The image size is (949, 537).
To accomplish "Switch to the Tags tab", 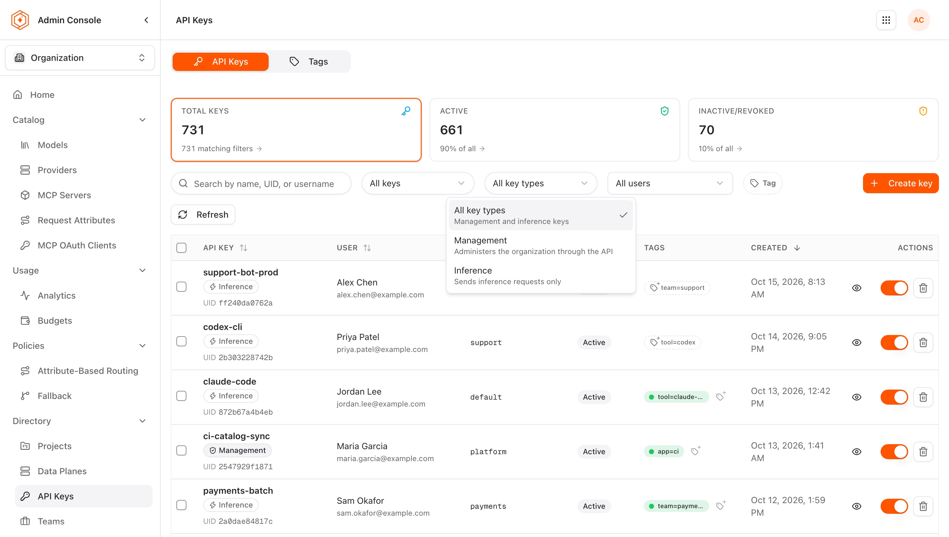I will coord(309,61).
